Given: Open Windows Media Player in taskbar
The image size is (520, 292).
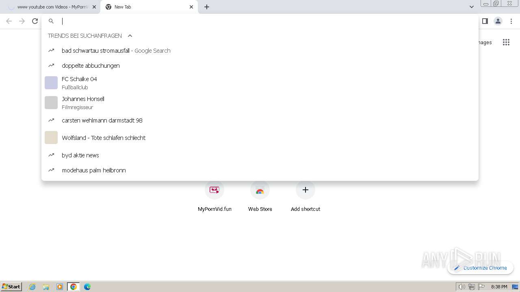Looking at the screenshot, I should pos(60,287).
